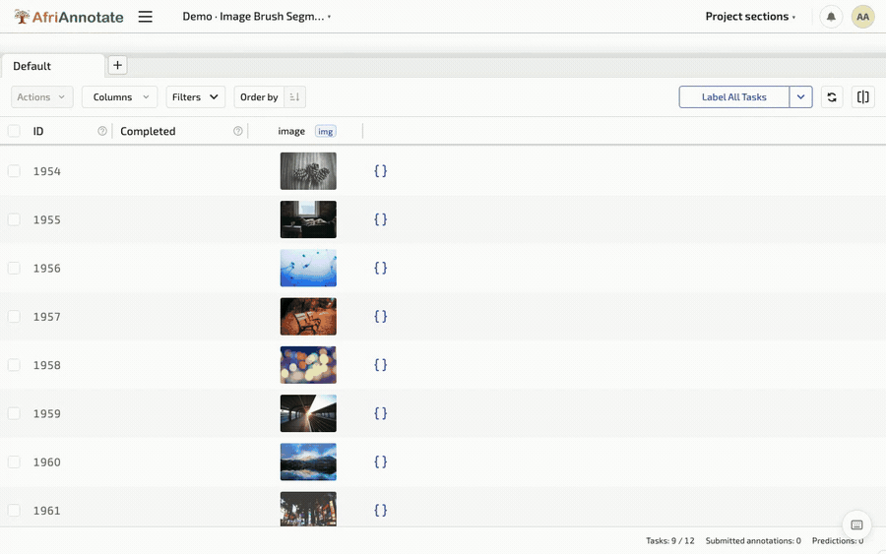Viewport: 886px width, 554px height.
Task: Open the Columns dropdown
Action: pyautogui.click(x=119, y=97)
